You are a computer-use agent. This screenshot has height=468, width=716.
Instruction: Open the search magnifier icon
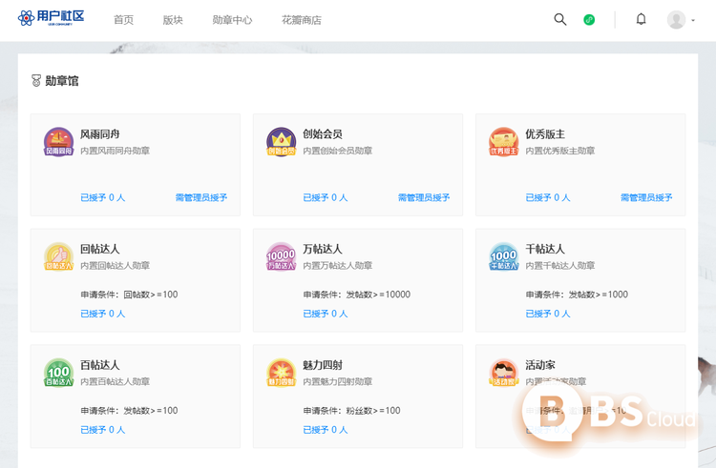559,19
